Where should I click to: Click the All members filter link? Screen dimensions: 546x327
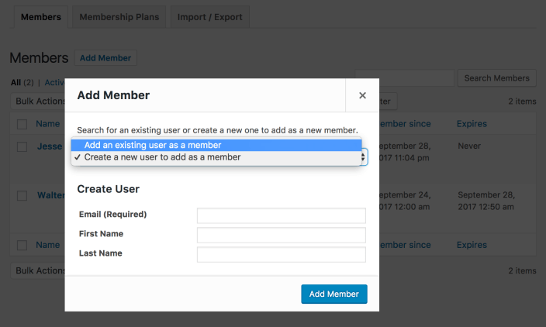pyautogui.click(x=16, y=82)
